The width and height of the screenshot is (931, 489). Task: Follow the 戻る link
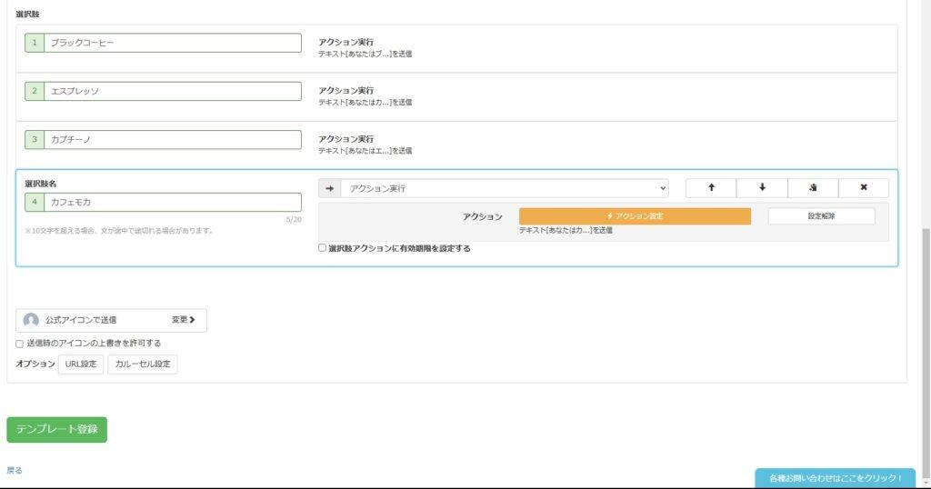[x=15, y=471]
